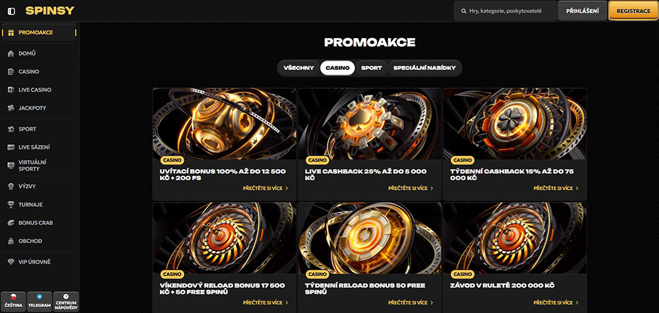This screenshot has width=659, height=313.
Task: Open the VIP Úrovně diamond icon
Action: (x=11, y=262)
